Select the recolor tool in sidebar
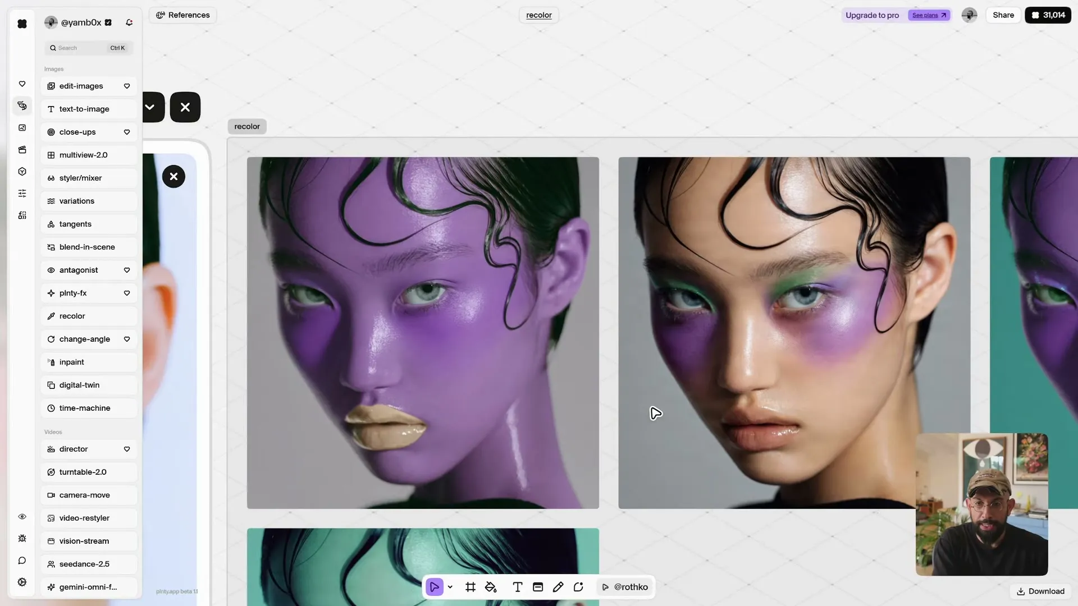 89,316
